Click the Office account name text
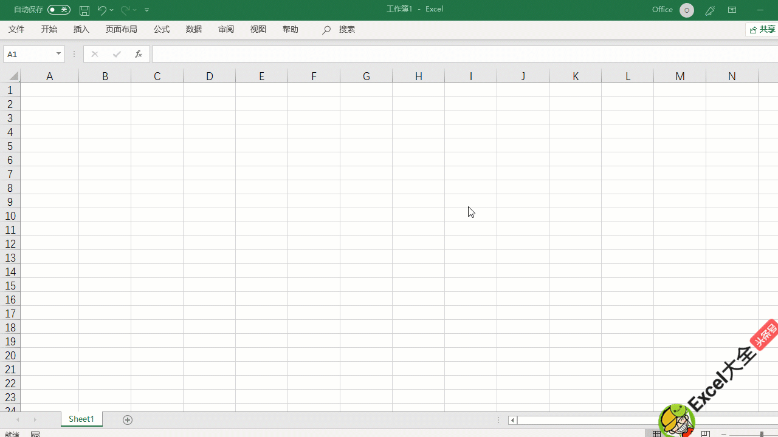 click(663, 10)
